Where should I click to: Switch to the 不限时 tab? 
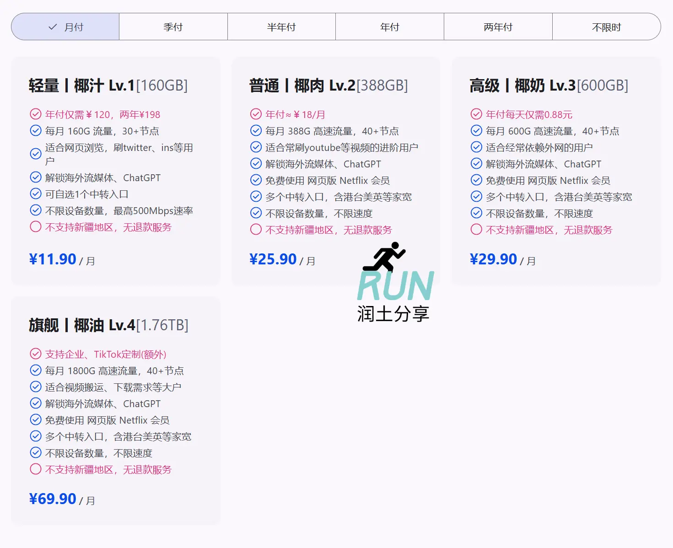click(x=606, y=27)
